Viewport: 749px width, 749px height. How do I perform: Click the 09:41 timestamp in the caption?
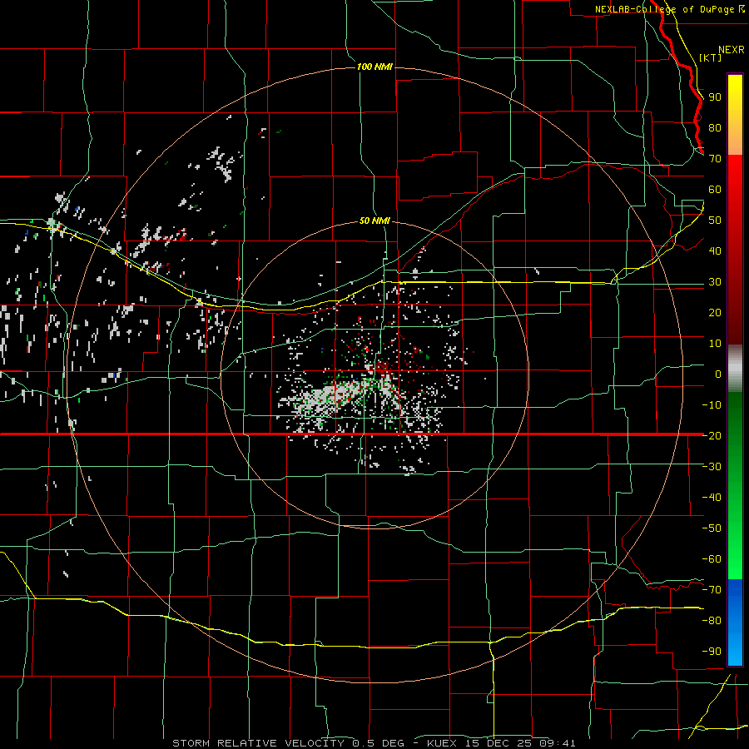point(558,743)
